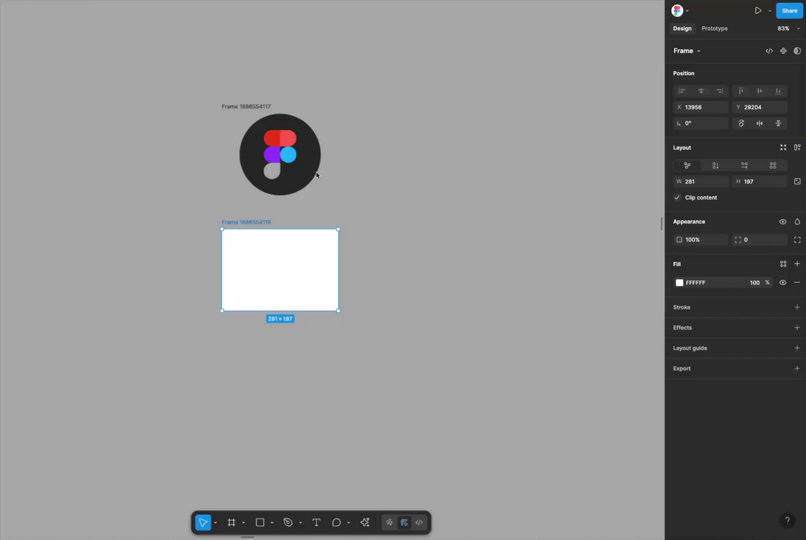This screenshot has height=540, width=806.
Task: Open the fill styles icon
Action: [783, 264]
